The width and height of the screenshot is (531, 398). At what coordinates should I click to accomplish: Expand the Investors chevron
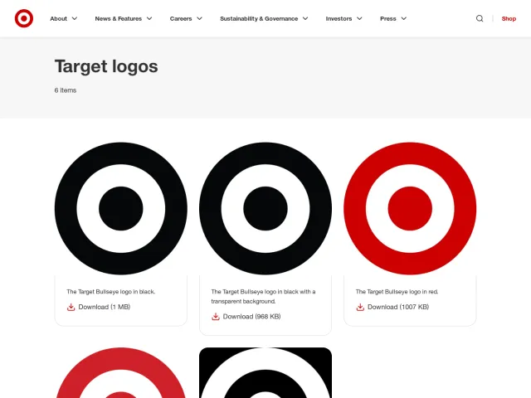coord(359,18)
